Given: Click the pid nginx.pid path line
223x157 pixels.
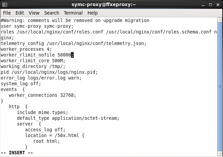Looking at the screenshot, I should (x=49, y=72).
